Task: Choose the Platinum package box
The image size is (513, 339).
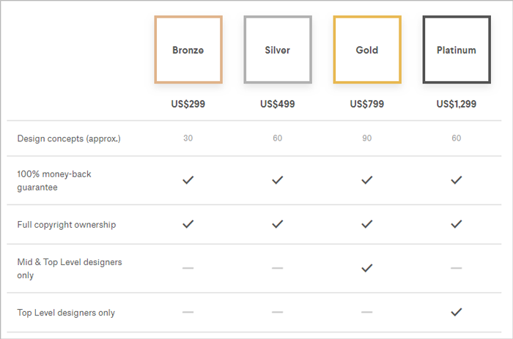Action: pyautogui.click(x=457, y=50)
